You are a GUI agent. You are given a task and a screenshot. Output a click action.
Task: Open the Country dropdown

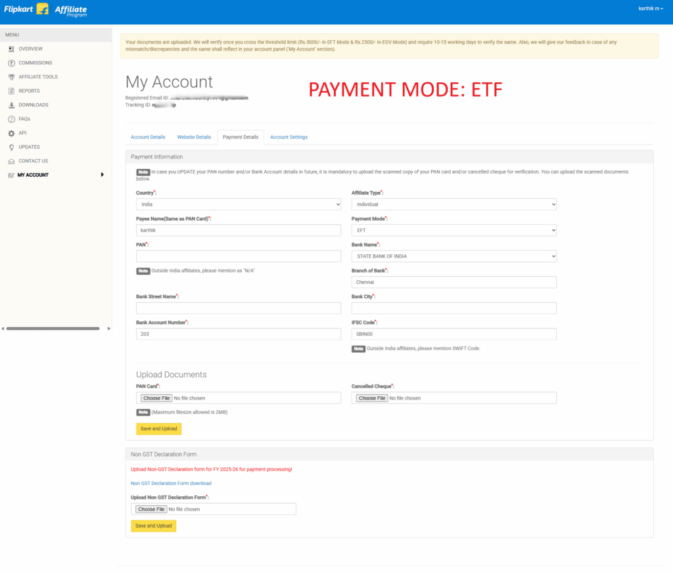(x=239, y=205)
